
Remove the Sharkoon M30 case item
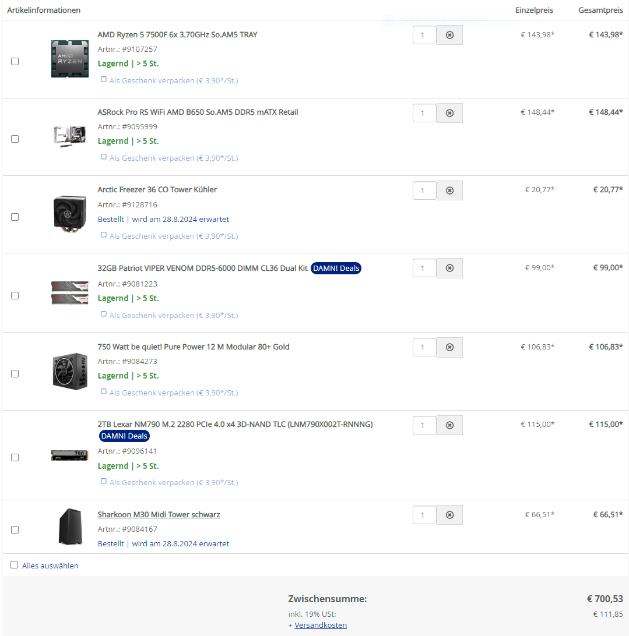pos(449,515)
